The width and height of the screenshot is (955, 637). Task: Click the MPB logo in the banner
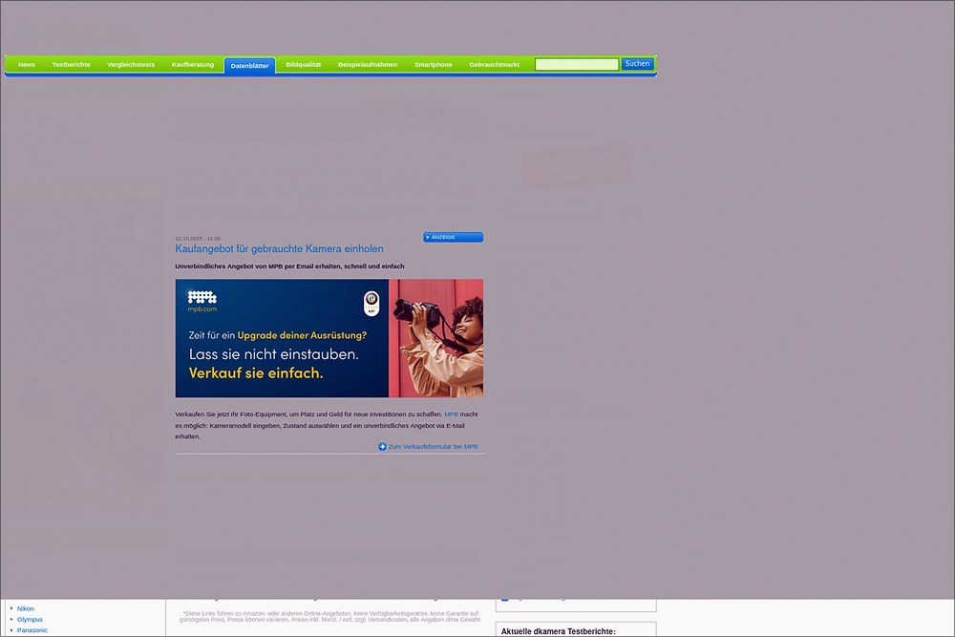[202, 301]
